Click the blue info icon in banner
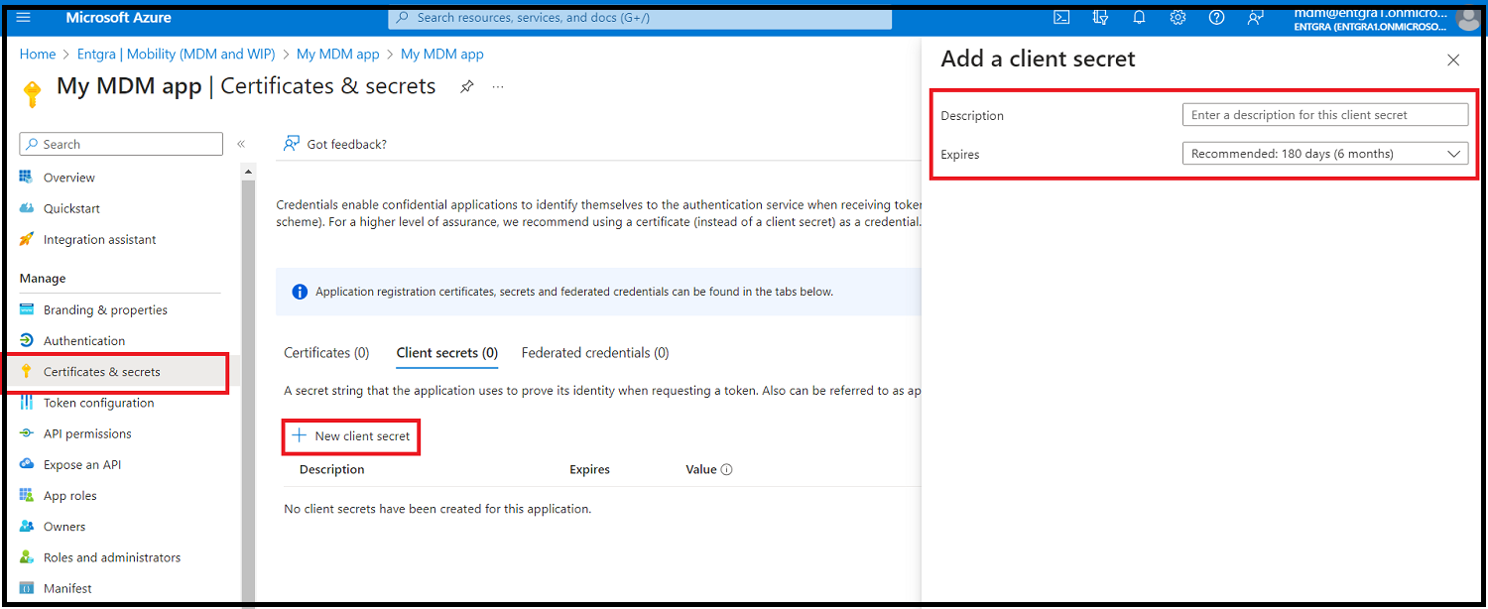This screenshot has height=609, width=1488. pos(300,292)
